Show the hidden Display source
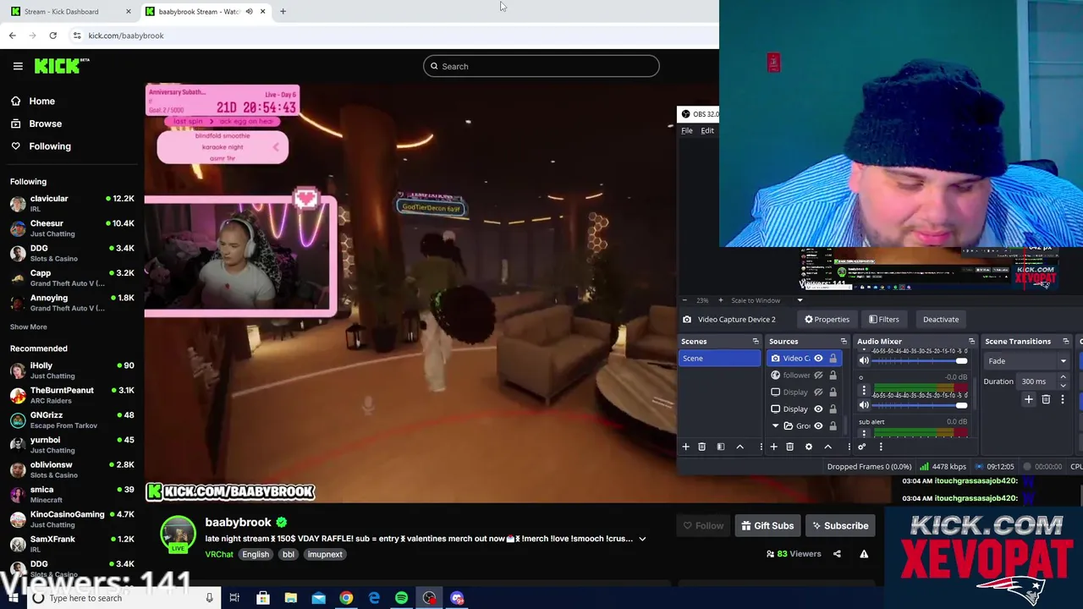The height and width of the screenshot is (609, 1083). point(818,392)
